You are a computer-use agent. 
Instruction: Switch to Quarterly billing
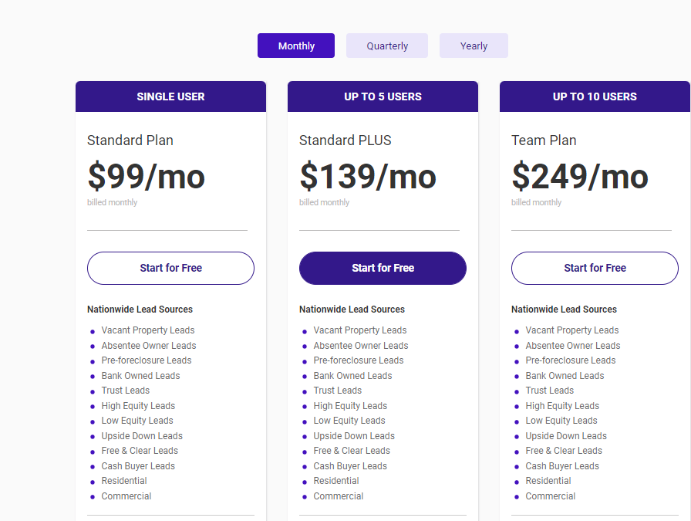tap(387, 46)
